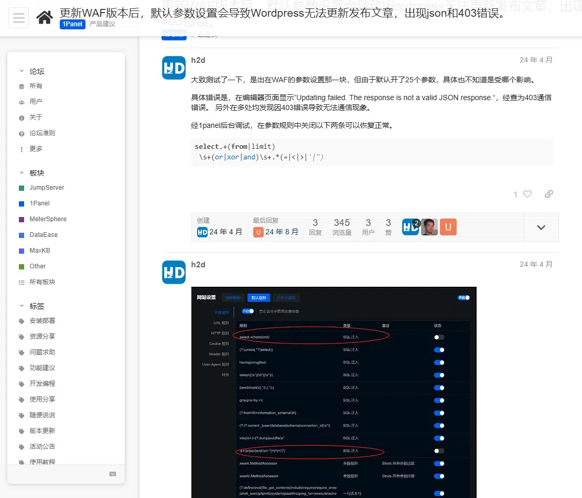The height and width of the screenshot is (498, 582).
Task: Select Cookie 规则 menu in screenshot
Action: point(219,344)
